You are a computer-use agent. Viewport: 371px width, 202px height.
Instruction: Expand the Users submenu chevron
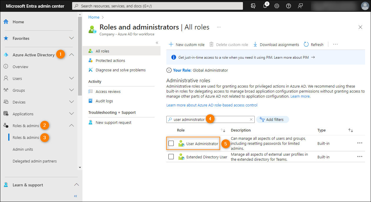[x=72, y=78]
